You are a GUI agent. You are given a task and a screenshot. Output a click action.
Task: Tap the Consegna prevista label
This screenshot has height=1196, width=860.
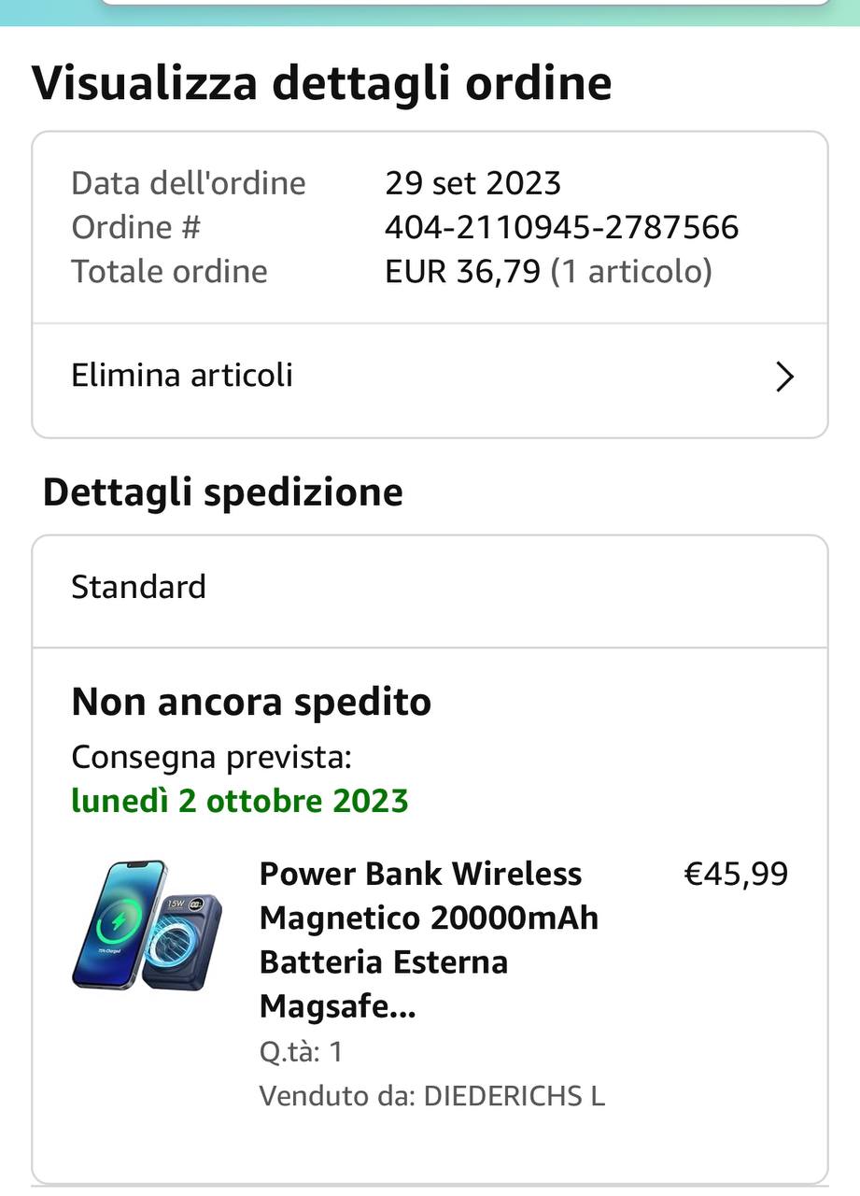211,757
